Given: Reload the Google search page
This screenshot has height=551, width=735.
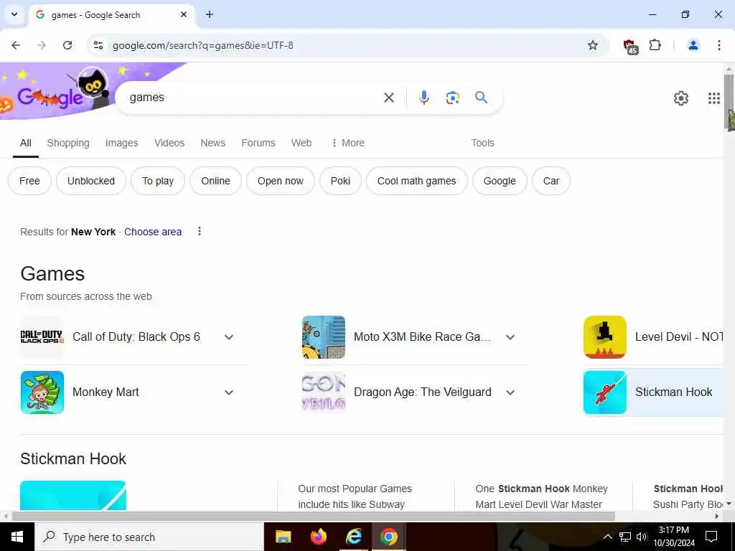Looking at the screenshot, I should [x=67, y=45].
